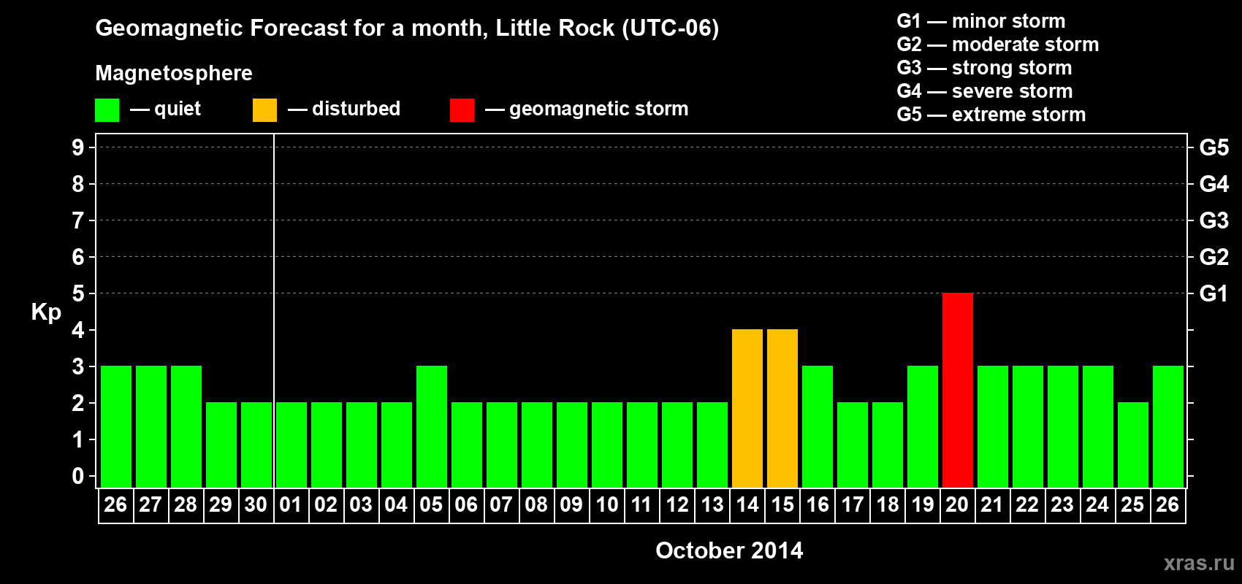Click the "— geomagnetic storm" legend text
Viewport: 1242px width, 584px height.
point(587,109)
